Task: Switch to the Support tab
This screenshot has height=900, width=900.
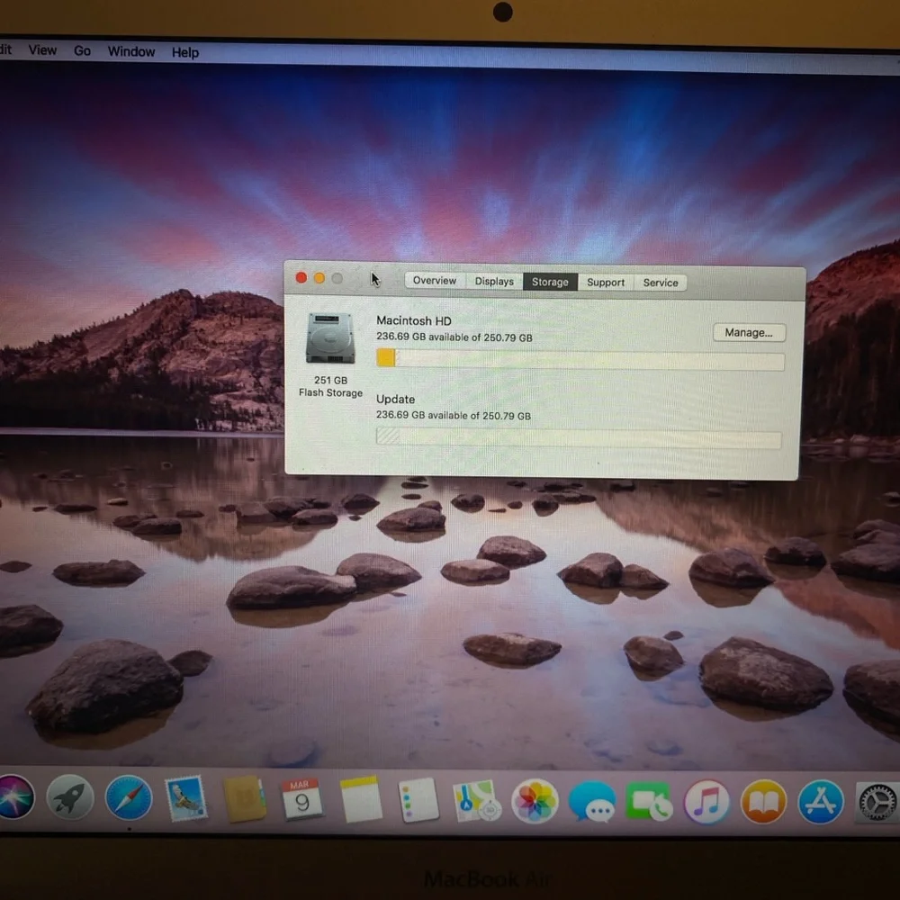Action: (606, 283)
